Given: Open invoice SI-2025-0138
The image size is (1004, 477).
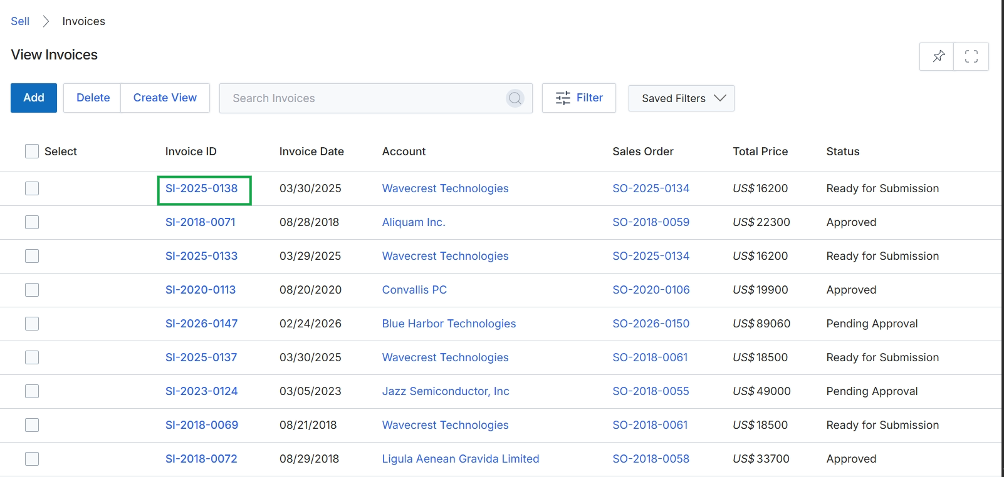Looking at the screenshot, I should [x=201, y=188].
